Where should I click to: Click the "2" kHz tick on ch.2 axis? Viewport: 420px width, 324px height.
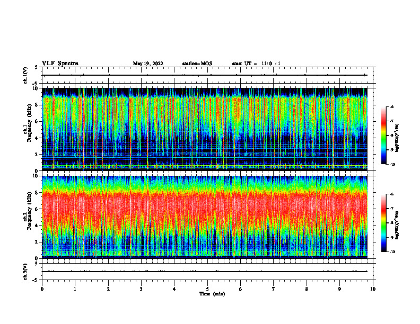[x=37, y=242]
